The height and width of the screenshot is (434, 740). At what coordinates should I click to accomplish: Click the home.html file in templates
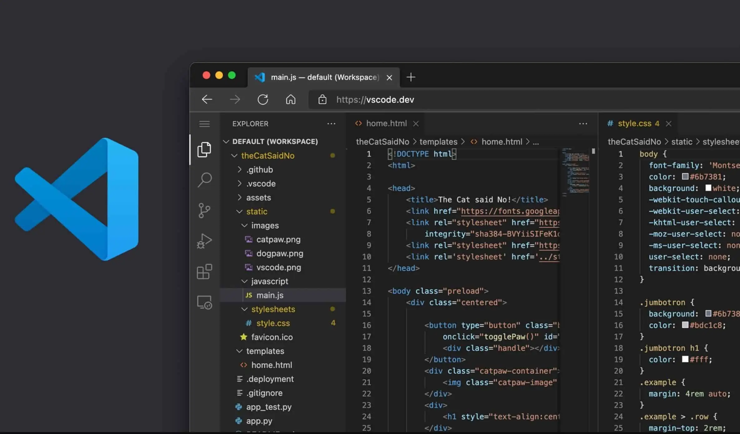tap(272, 365)
